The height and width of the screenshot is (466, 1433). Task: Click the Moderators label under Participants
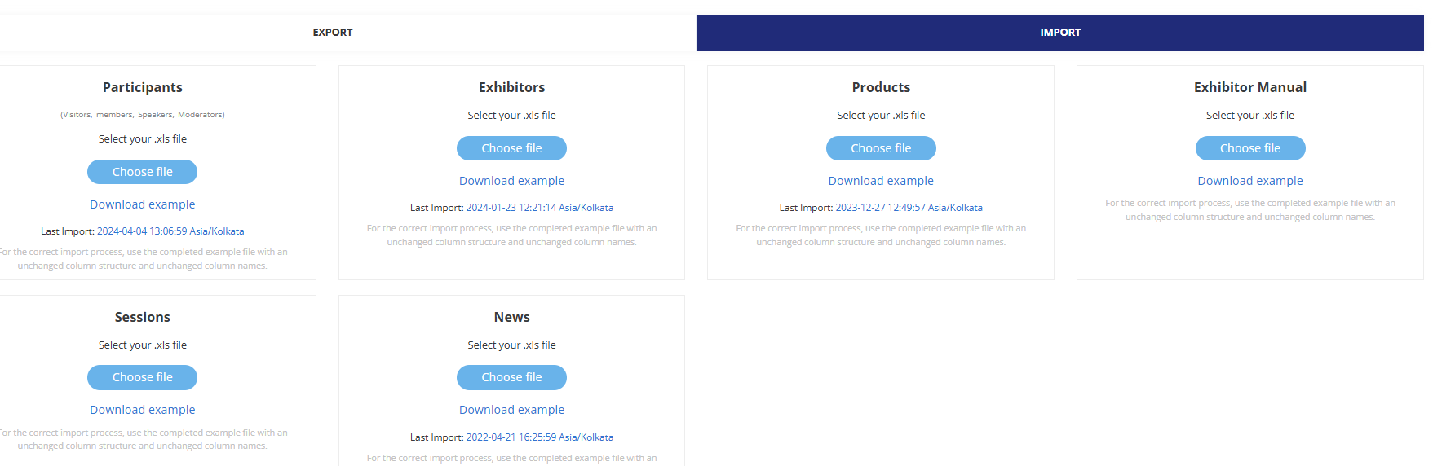201,115
